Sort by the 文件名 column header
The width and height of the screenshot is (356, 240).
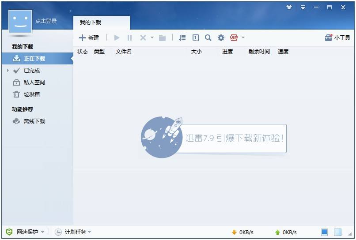pyautogui.click(x=124, y=52)
